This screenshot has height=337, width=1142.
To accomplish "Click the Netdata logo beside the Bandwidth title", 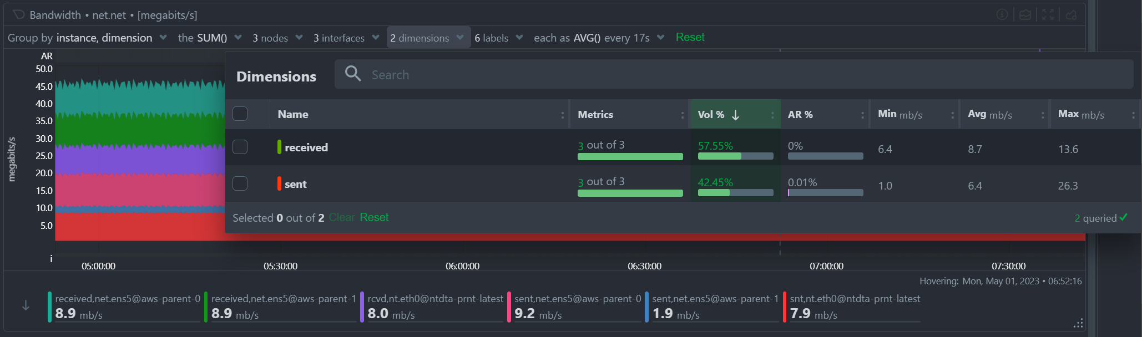I will (x=18, y=14).
